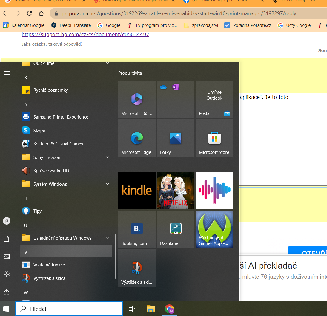The width and height of the screenshot is (327, 316).
Task: Open the support.hp.com document link
Action: (x=85, y=34)
